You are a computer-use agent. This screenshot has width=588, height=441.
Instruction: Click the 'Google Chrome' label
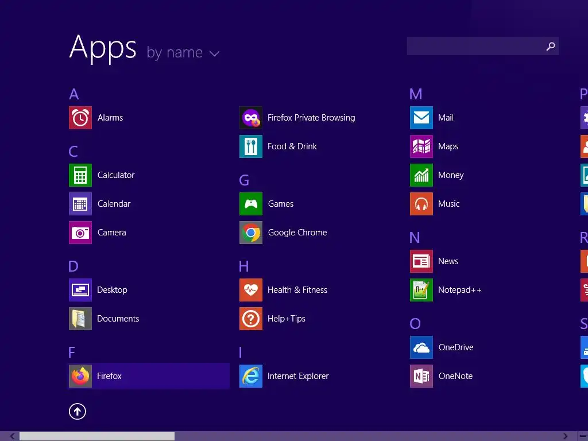(x=297, y=233)
